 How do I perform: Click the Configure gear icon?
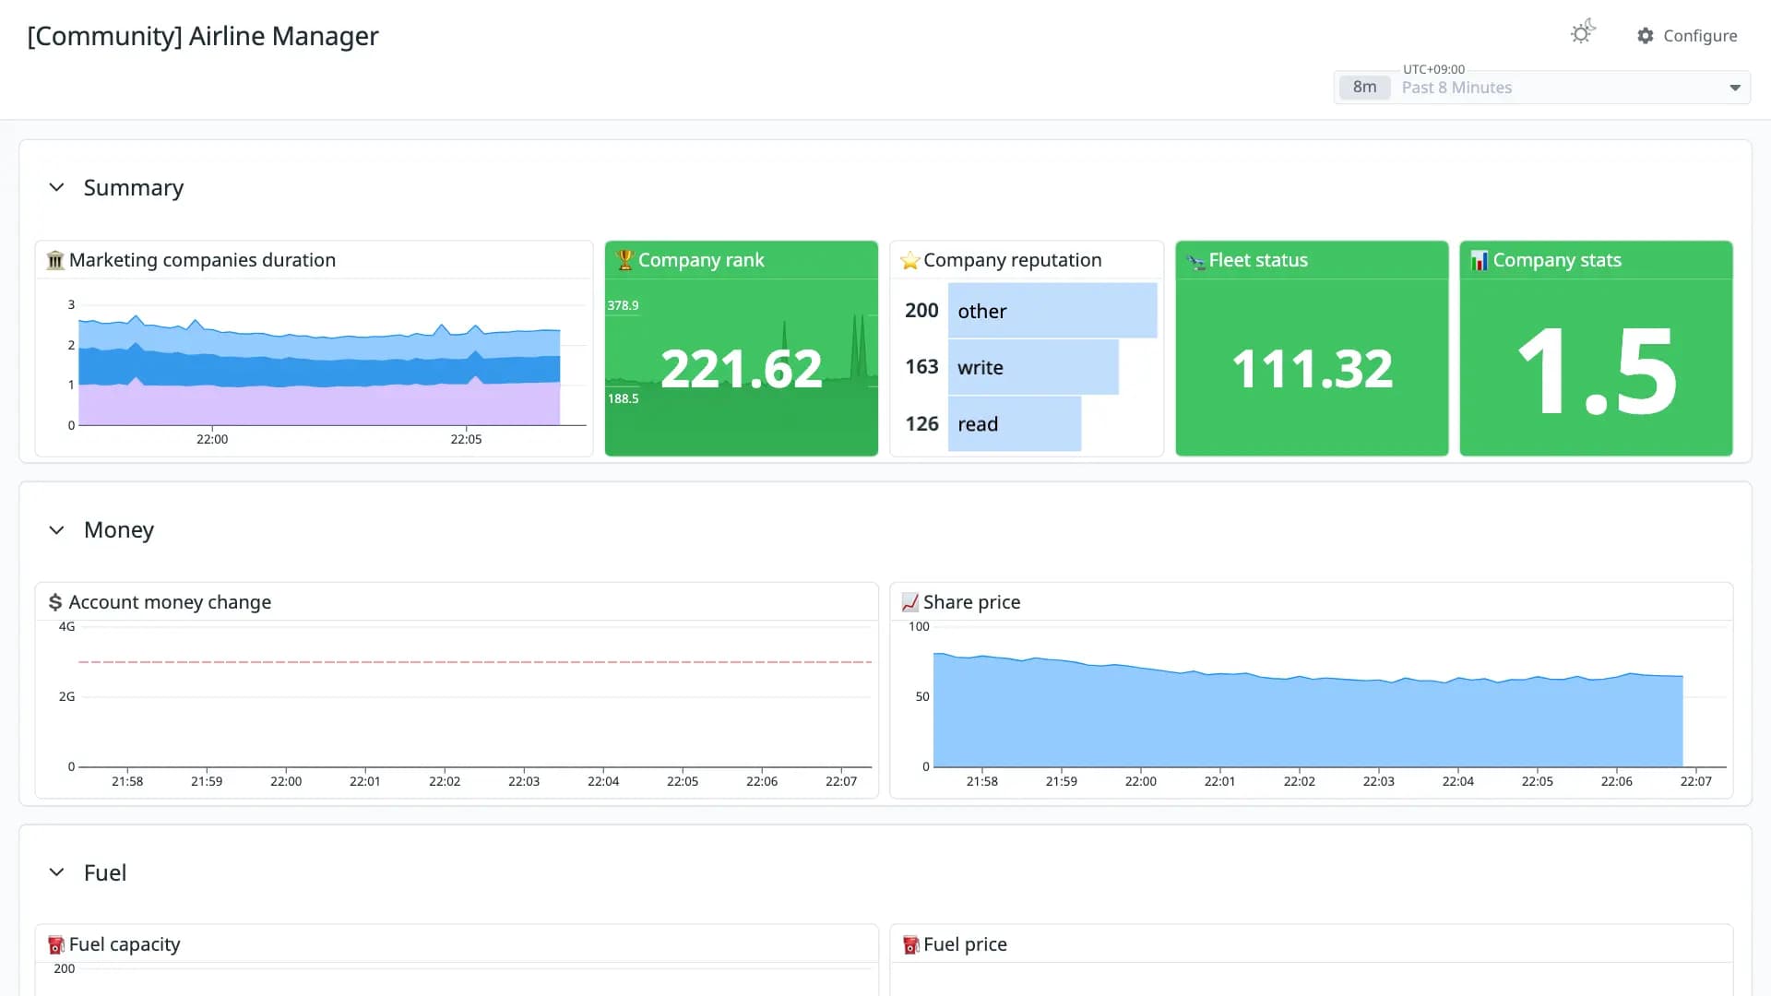click(1646, 36)
